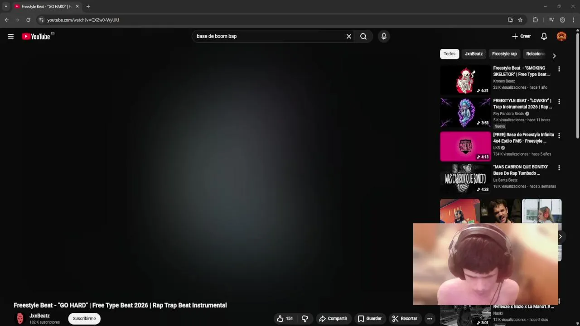Open the account avatar menu
The height and width of the screenshot is (326, 580).
pyautogui.click(x=561, y=36)
